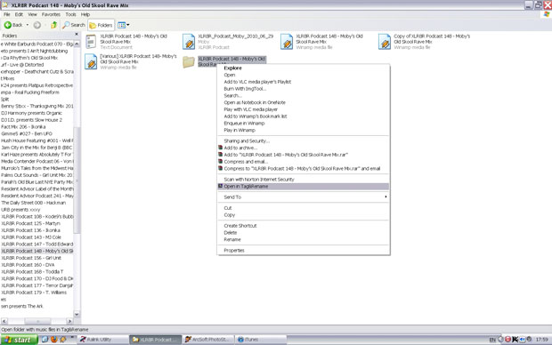552x345 pixels.
Task: Click folder tree horizontal scroll right arrow
Action: point(69,321)
